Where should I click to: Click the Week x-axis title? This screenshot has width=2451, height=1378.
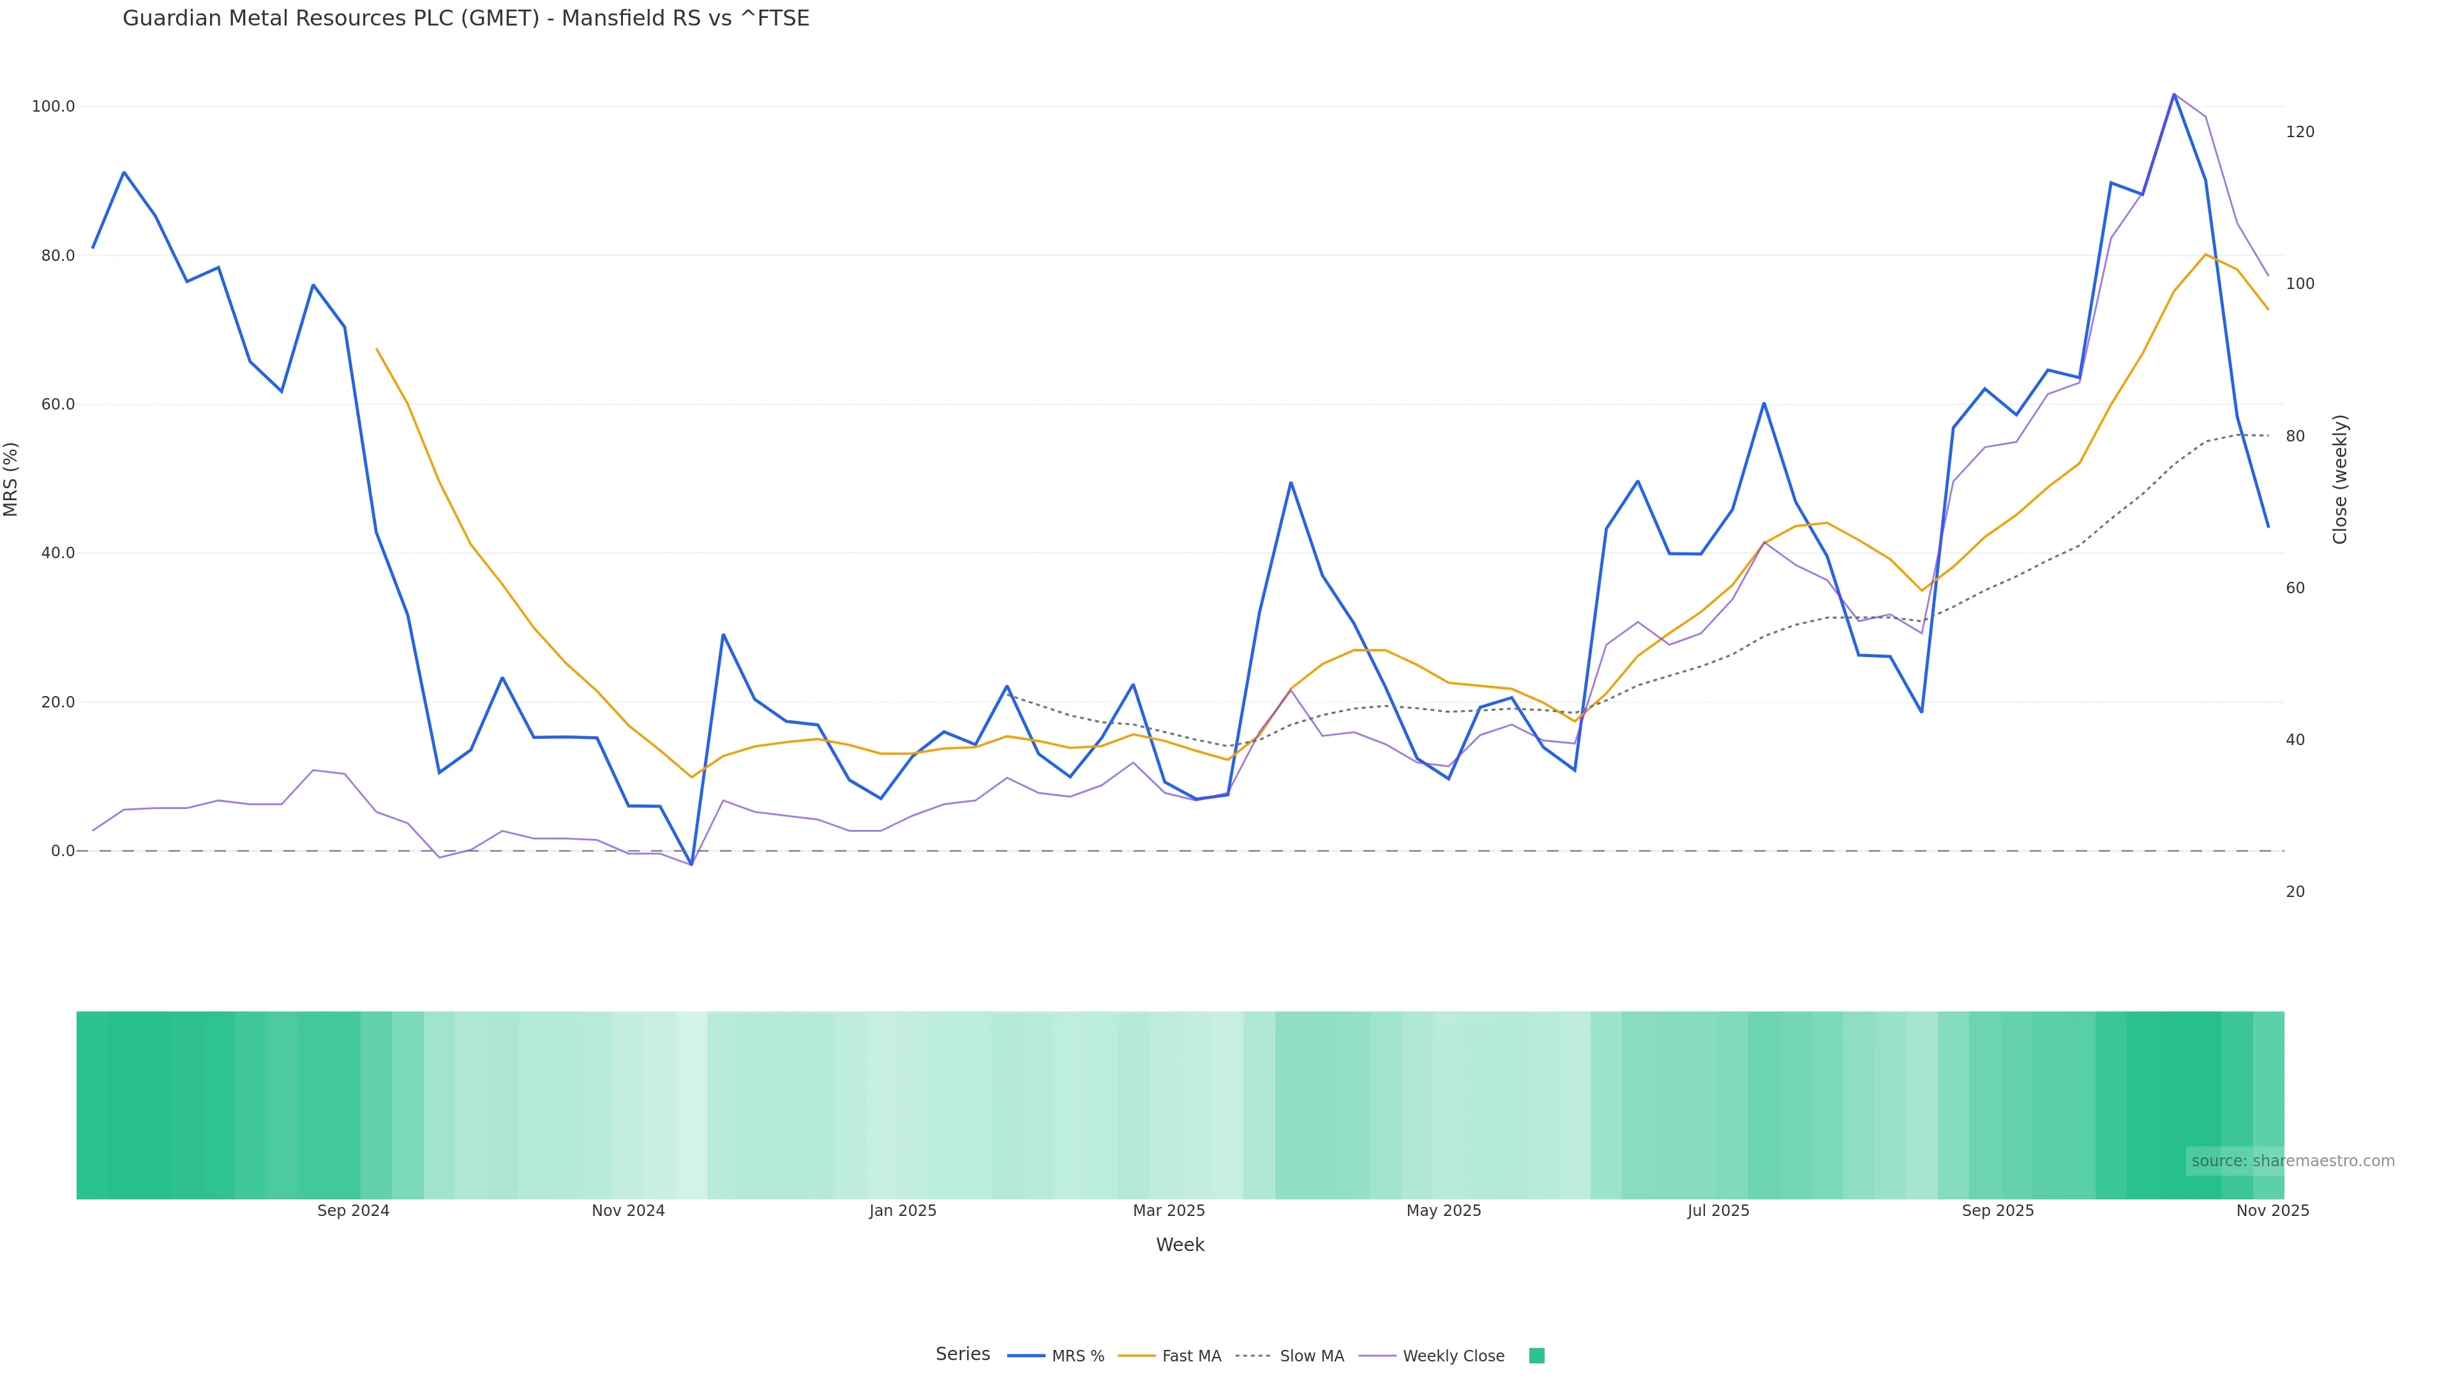click(1180, 1245)
